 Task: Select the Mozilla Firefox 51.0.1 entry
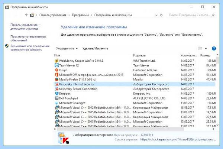(135, 80)
